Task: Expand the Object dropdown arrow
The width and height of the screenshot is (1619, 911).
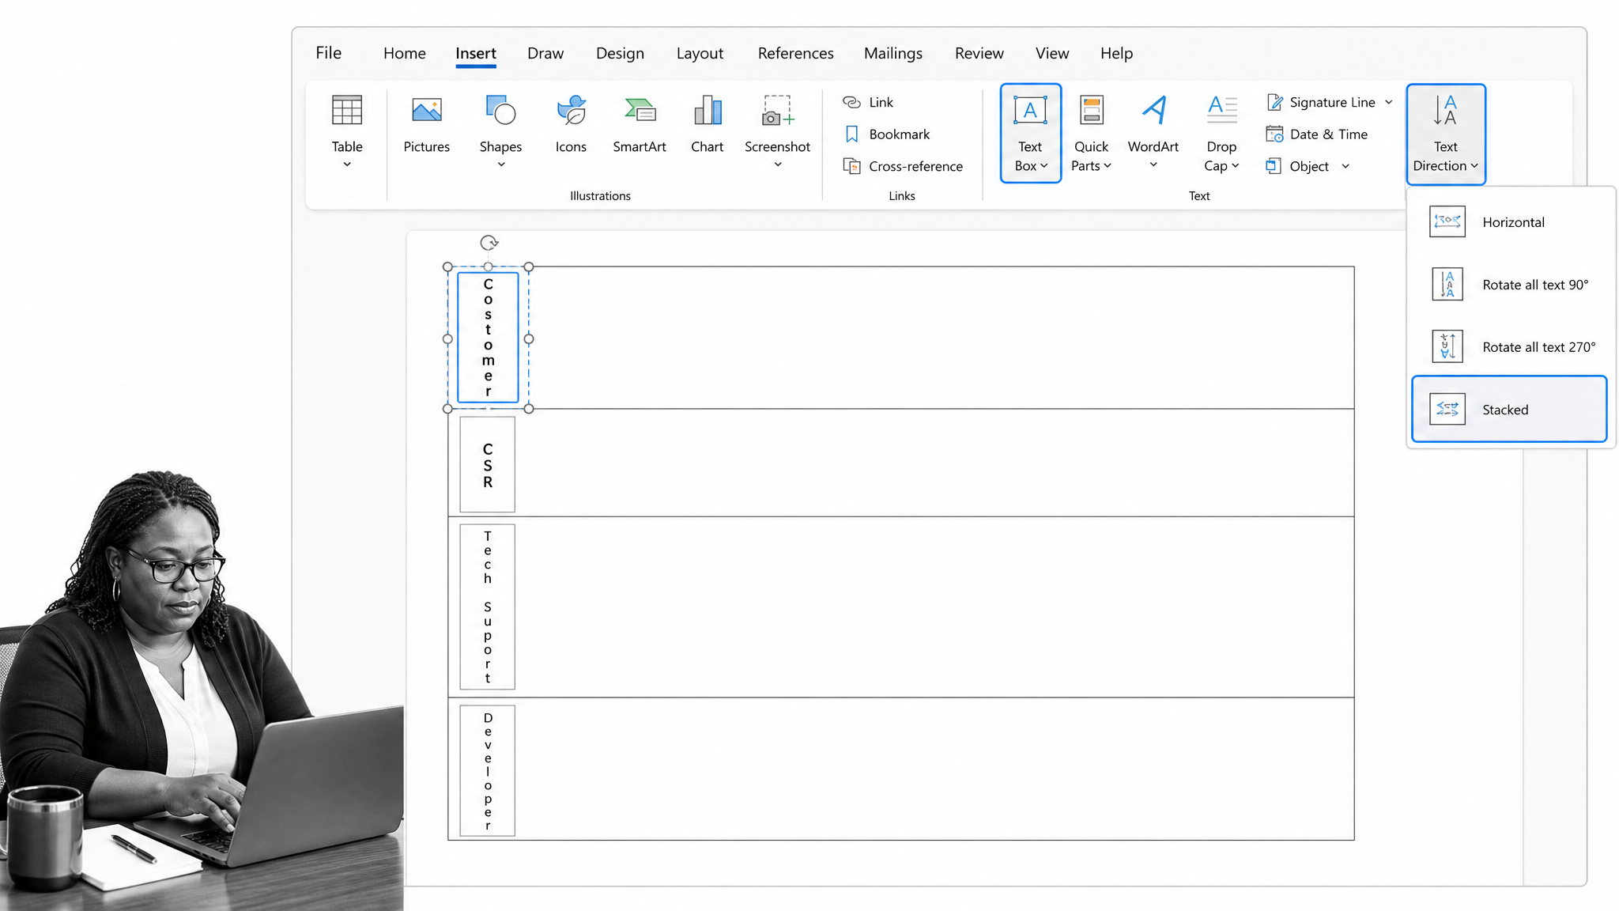Action: tap(1345, 166)
